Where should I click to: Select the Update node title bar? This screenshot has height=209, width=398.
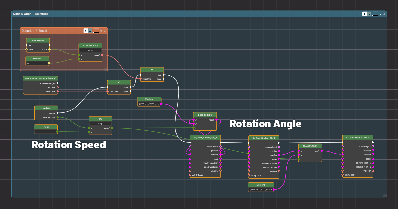(46, 108)
